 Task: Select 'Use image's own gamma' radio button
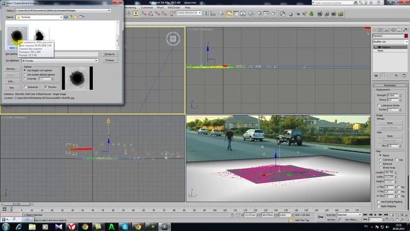click(25, 71)
